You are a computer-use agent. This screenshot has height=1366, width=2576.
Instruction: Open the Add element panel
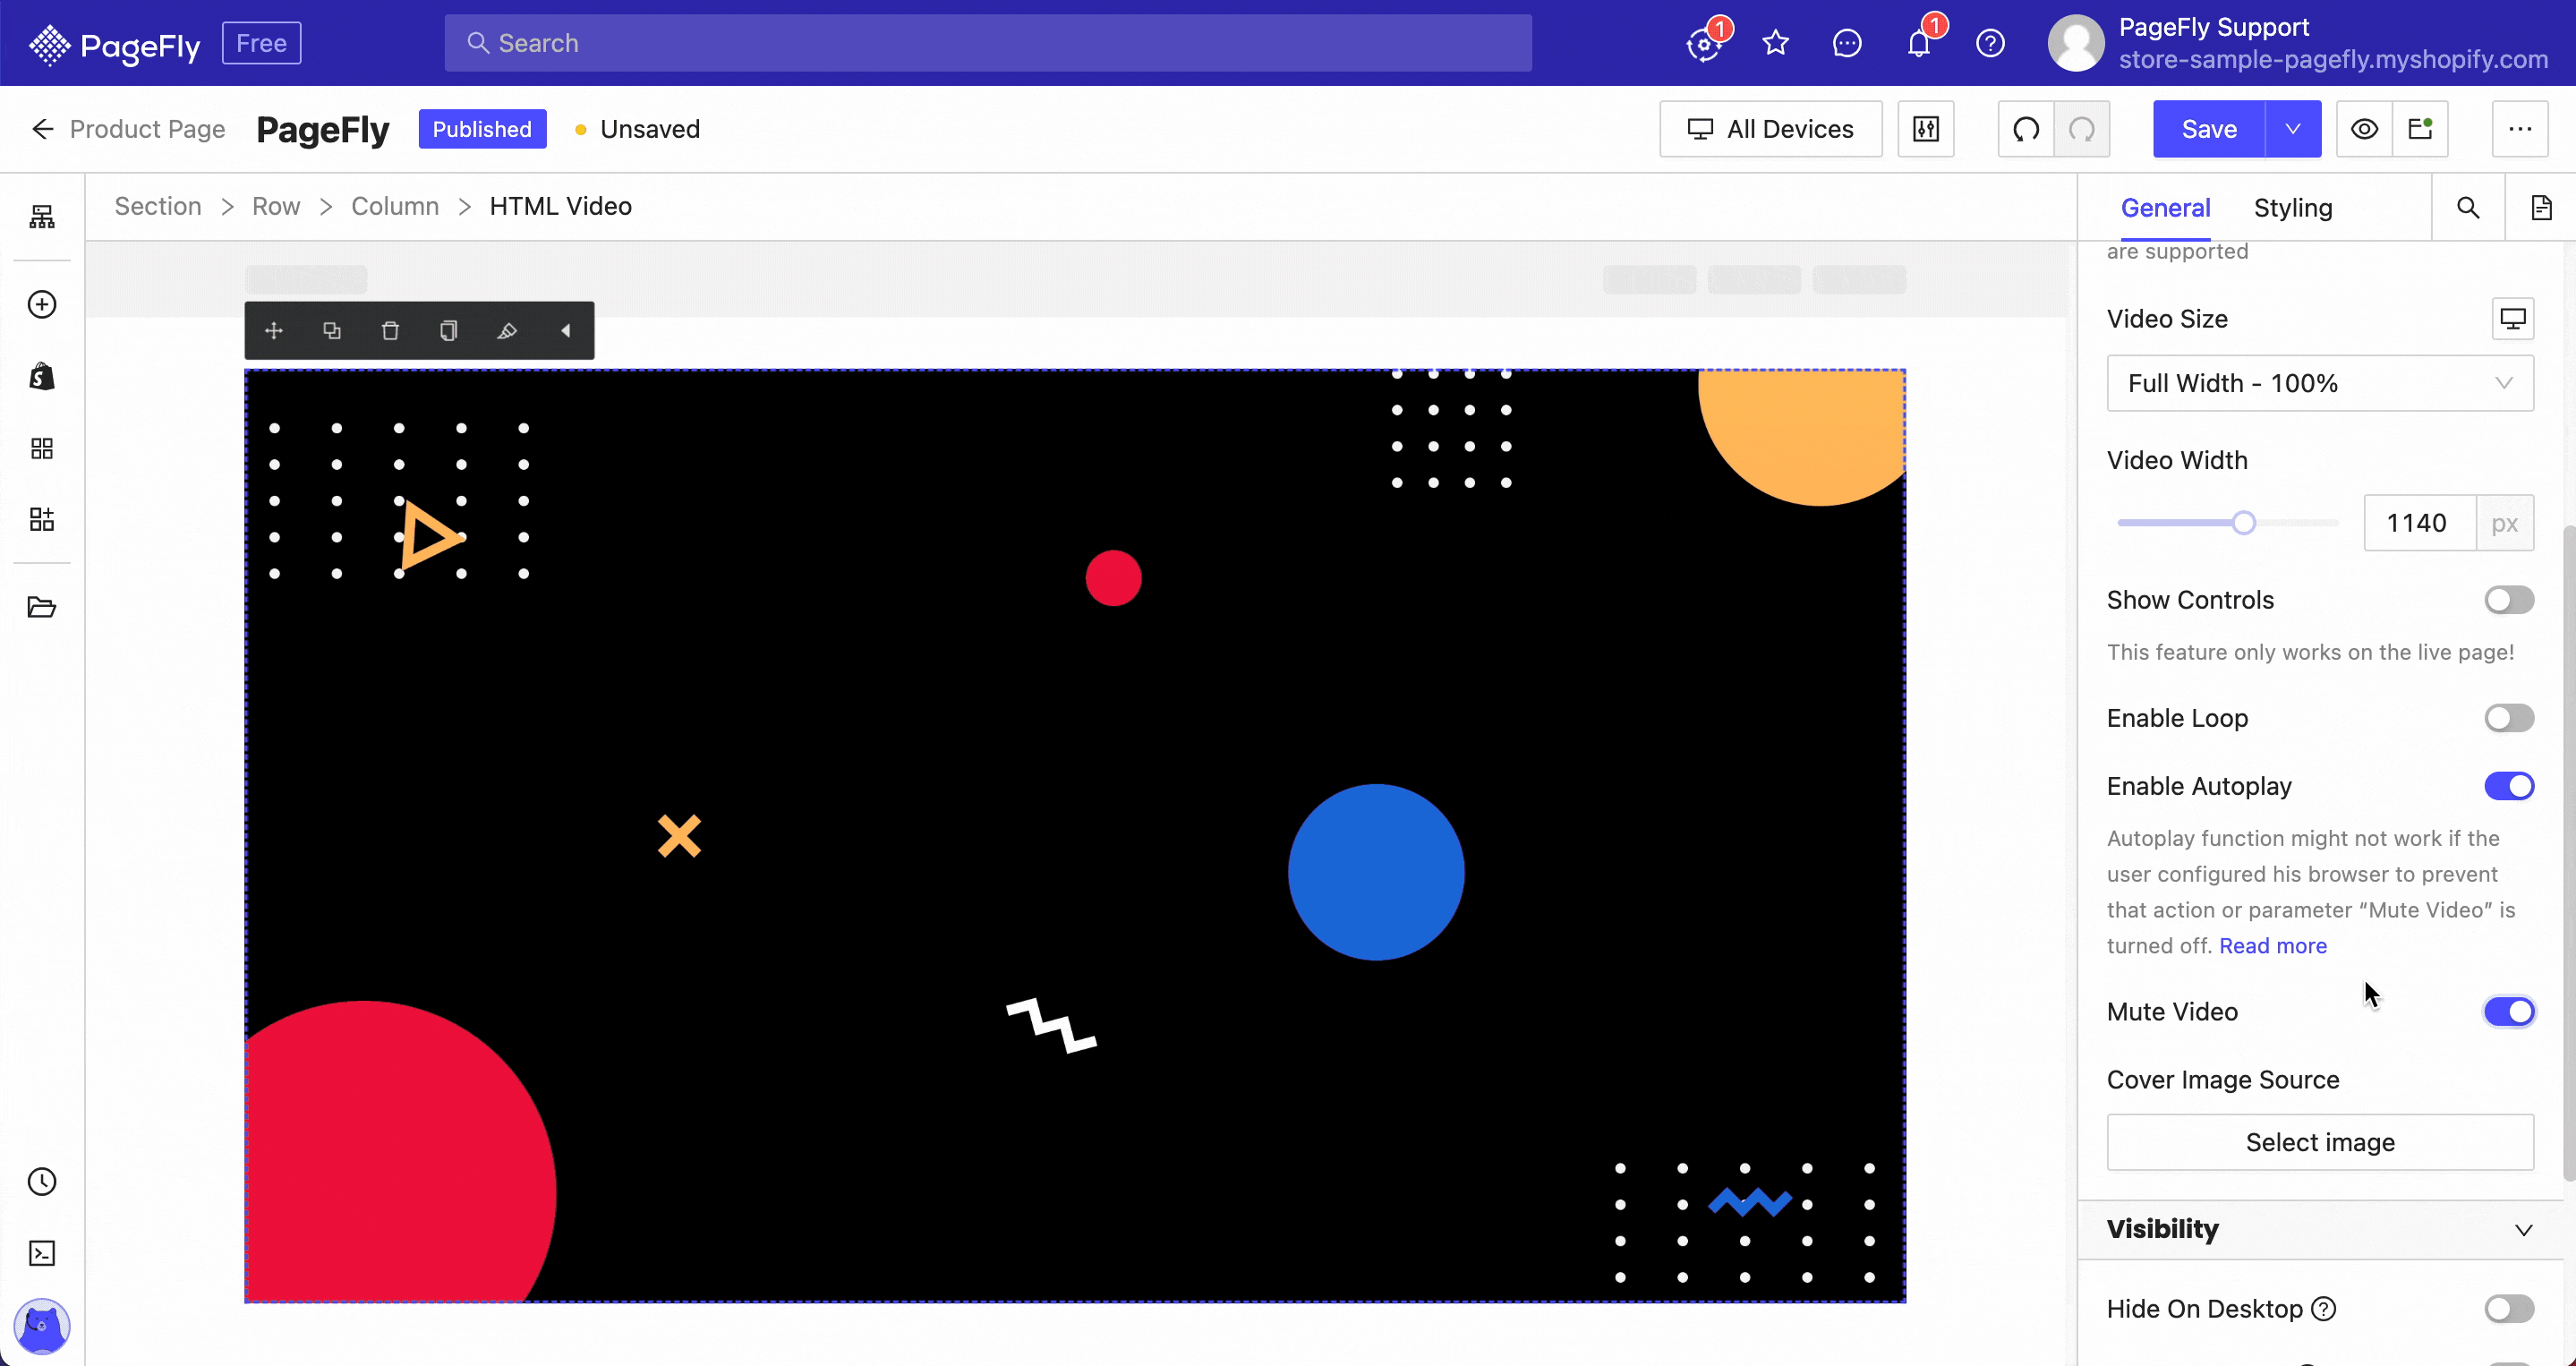coord(42,304)
